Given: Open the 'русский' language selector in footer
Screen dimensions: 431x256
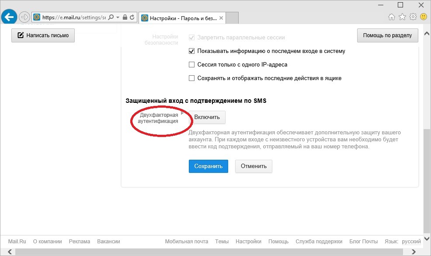Looking at the screenshot, I should [411, 242].
